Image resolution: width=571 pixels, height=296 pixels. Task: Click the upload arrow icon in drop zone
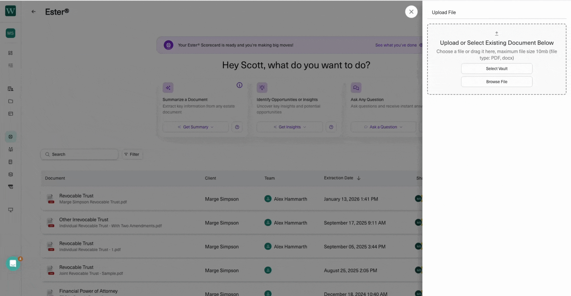tap(496, 33)
